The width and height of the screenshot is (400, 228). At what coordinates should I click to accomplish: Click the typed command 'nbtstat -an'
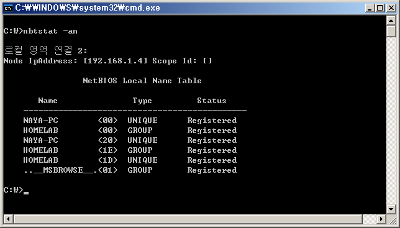[50, 31]
